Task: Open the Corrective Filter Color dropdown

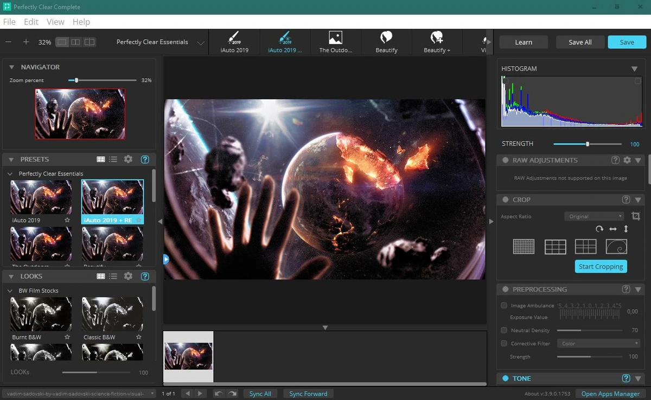Action: point(599,344)
